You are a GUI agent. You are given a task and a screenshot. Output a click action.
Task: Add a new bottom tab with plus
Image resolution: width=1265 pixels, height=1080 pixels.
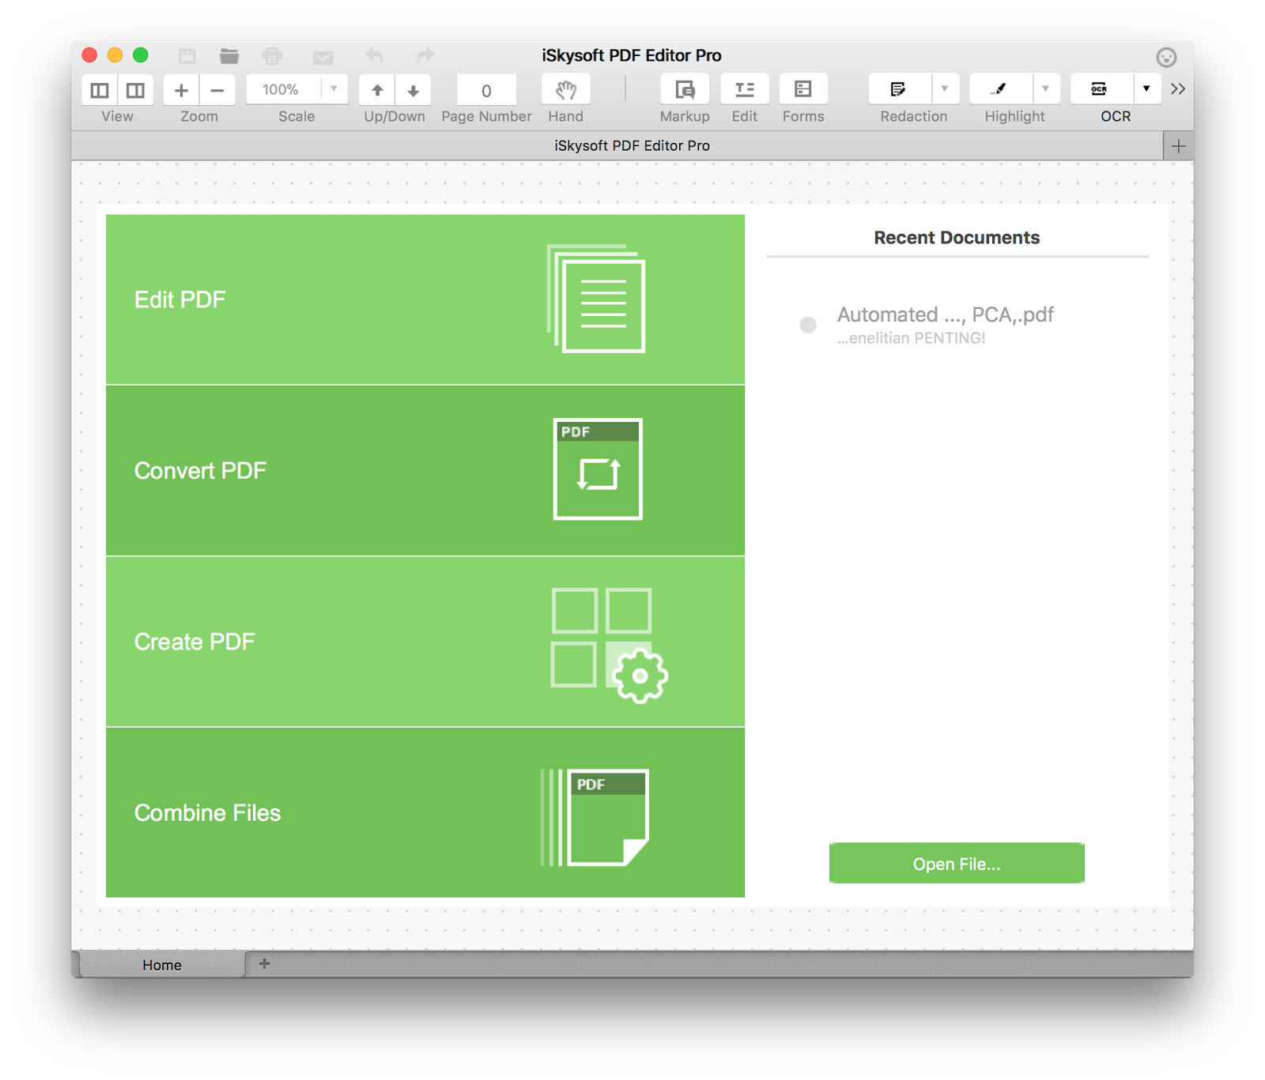click(265, 964)
